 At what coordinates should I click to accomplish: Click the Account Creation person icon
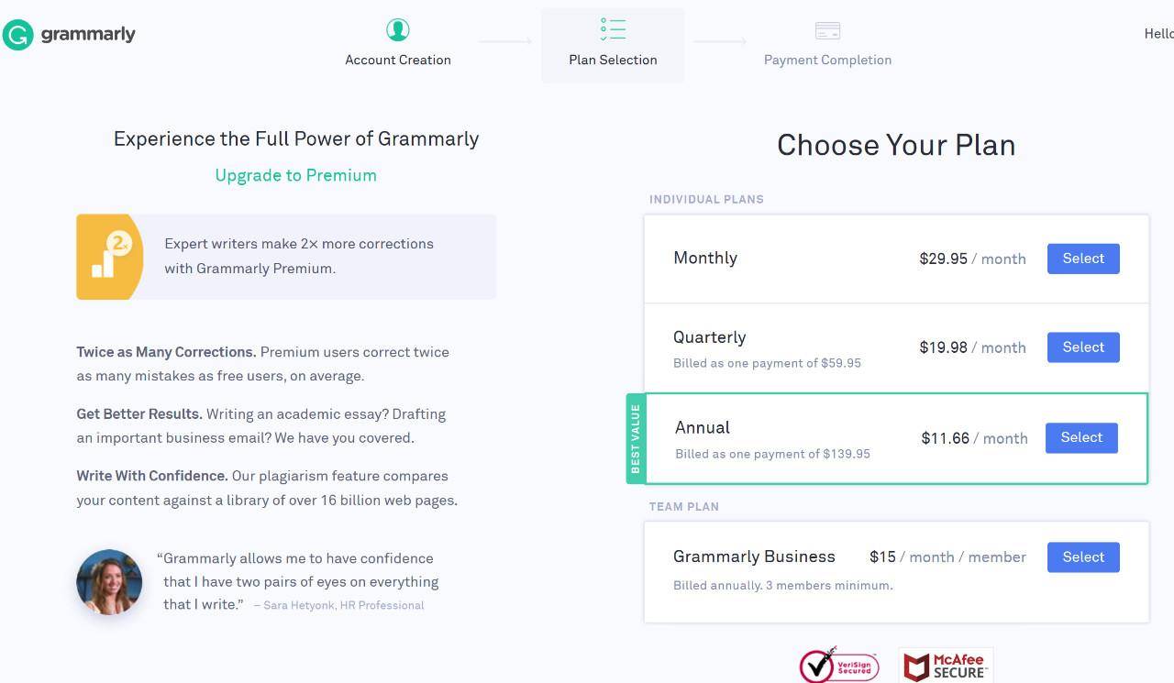pyautogui.click(x=398, y=30)
